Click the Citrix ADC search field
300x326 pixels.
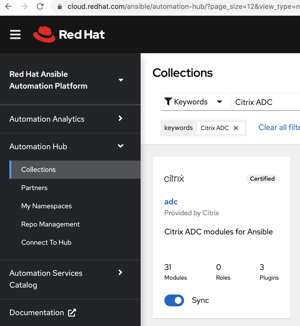266,102
